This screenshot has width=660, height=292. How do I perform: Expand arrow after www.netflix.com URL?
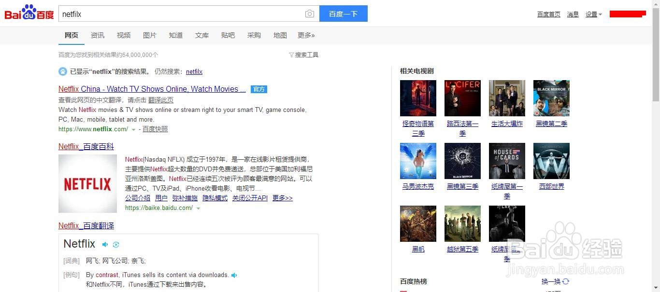click(134, 130)
